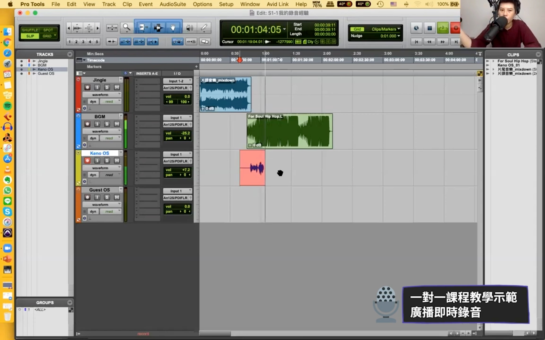545x340 pixels.
Task: Click Return to Zero transport button
Action: pyautogui.click(x=416, y=42)
